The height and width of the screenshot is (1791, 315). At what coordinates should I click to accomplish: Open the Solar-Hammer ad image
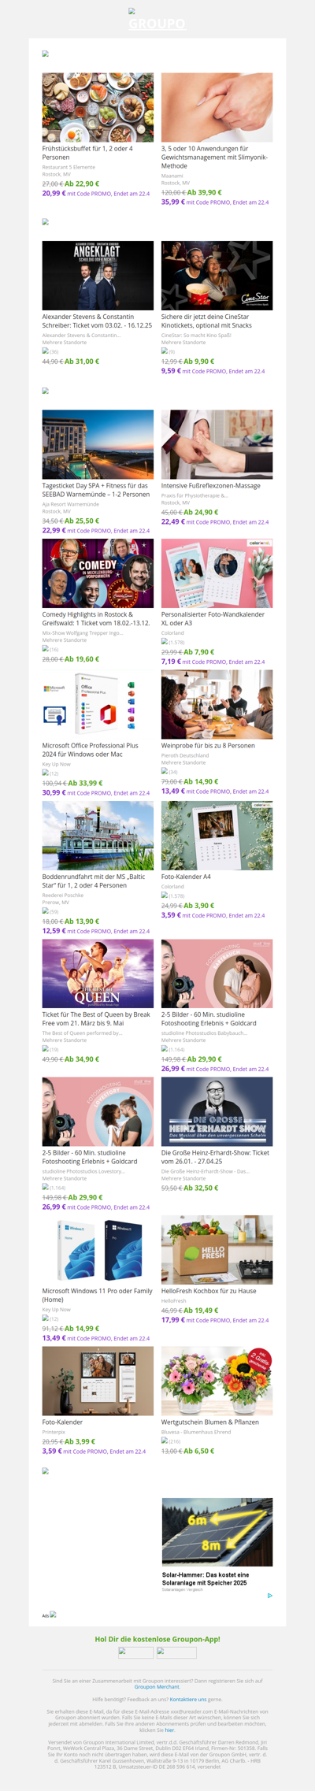(217, 1532)
